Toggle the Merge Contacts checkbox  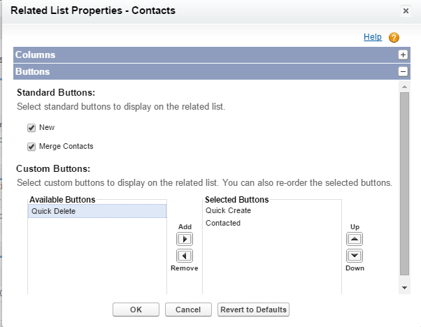pyautogui.click(x=31, y=147)
